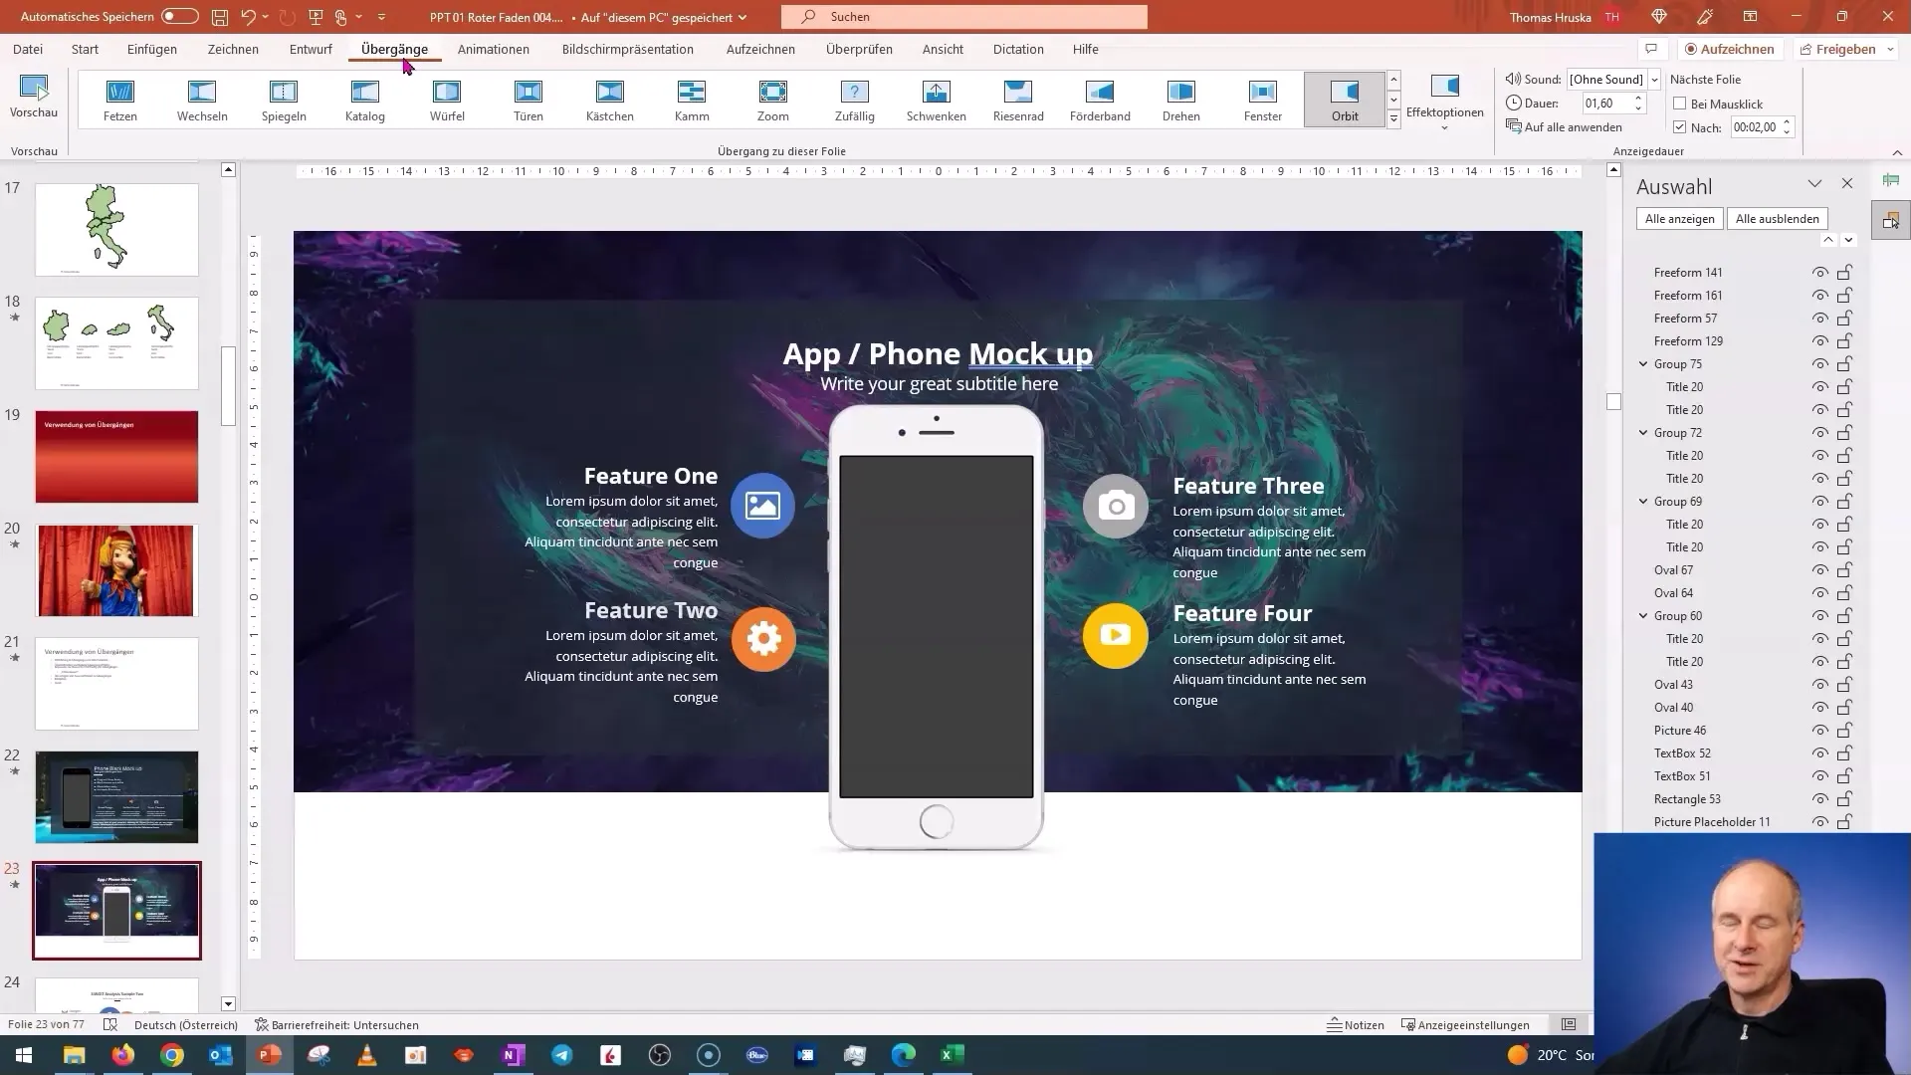The image size is (1911, 1075).
Task: Select the Förderband transition effect
Action: click(1100, 99)
